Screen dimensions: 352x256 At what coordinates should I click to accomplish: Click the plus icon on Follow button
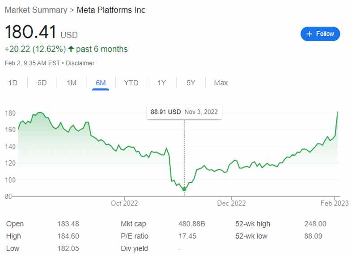(309, 34)
